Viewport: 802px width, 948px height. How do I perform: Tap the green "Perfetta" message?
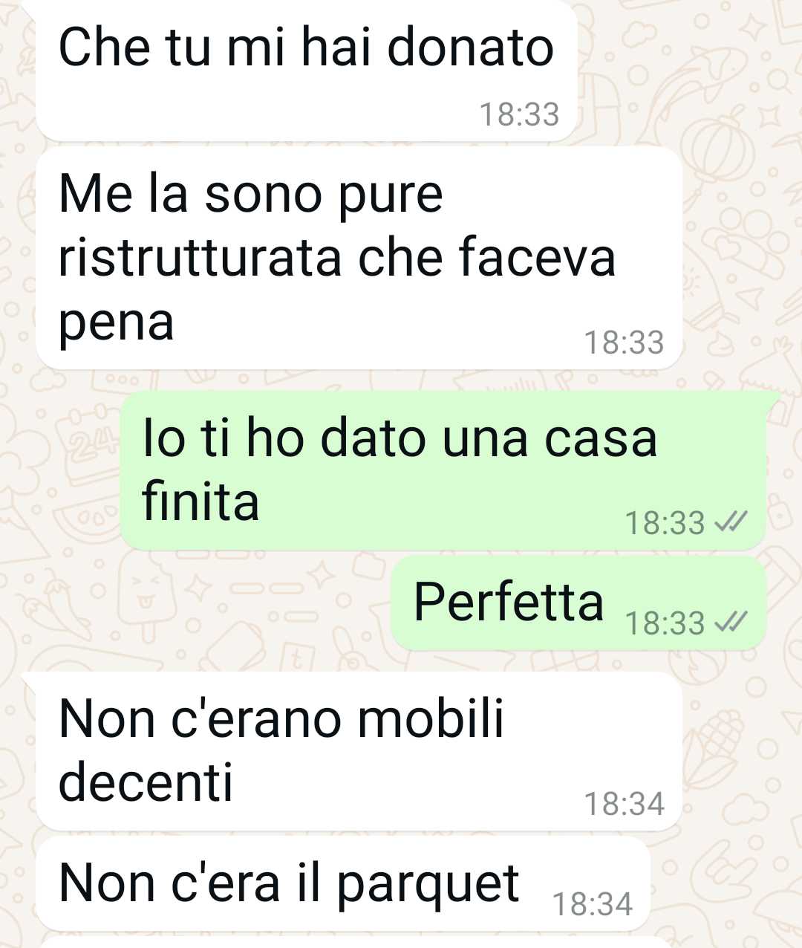(578, 603)
